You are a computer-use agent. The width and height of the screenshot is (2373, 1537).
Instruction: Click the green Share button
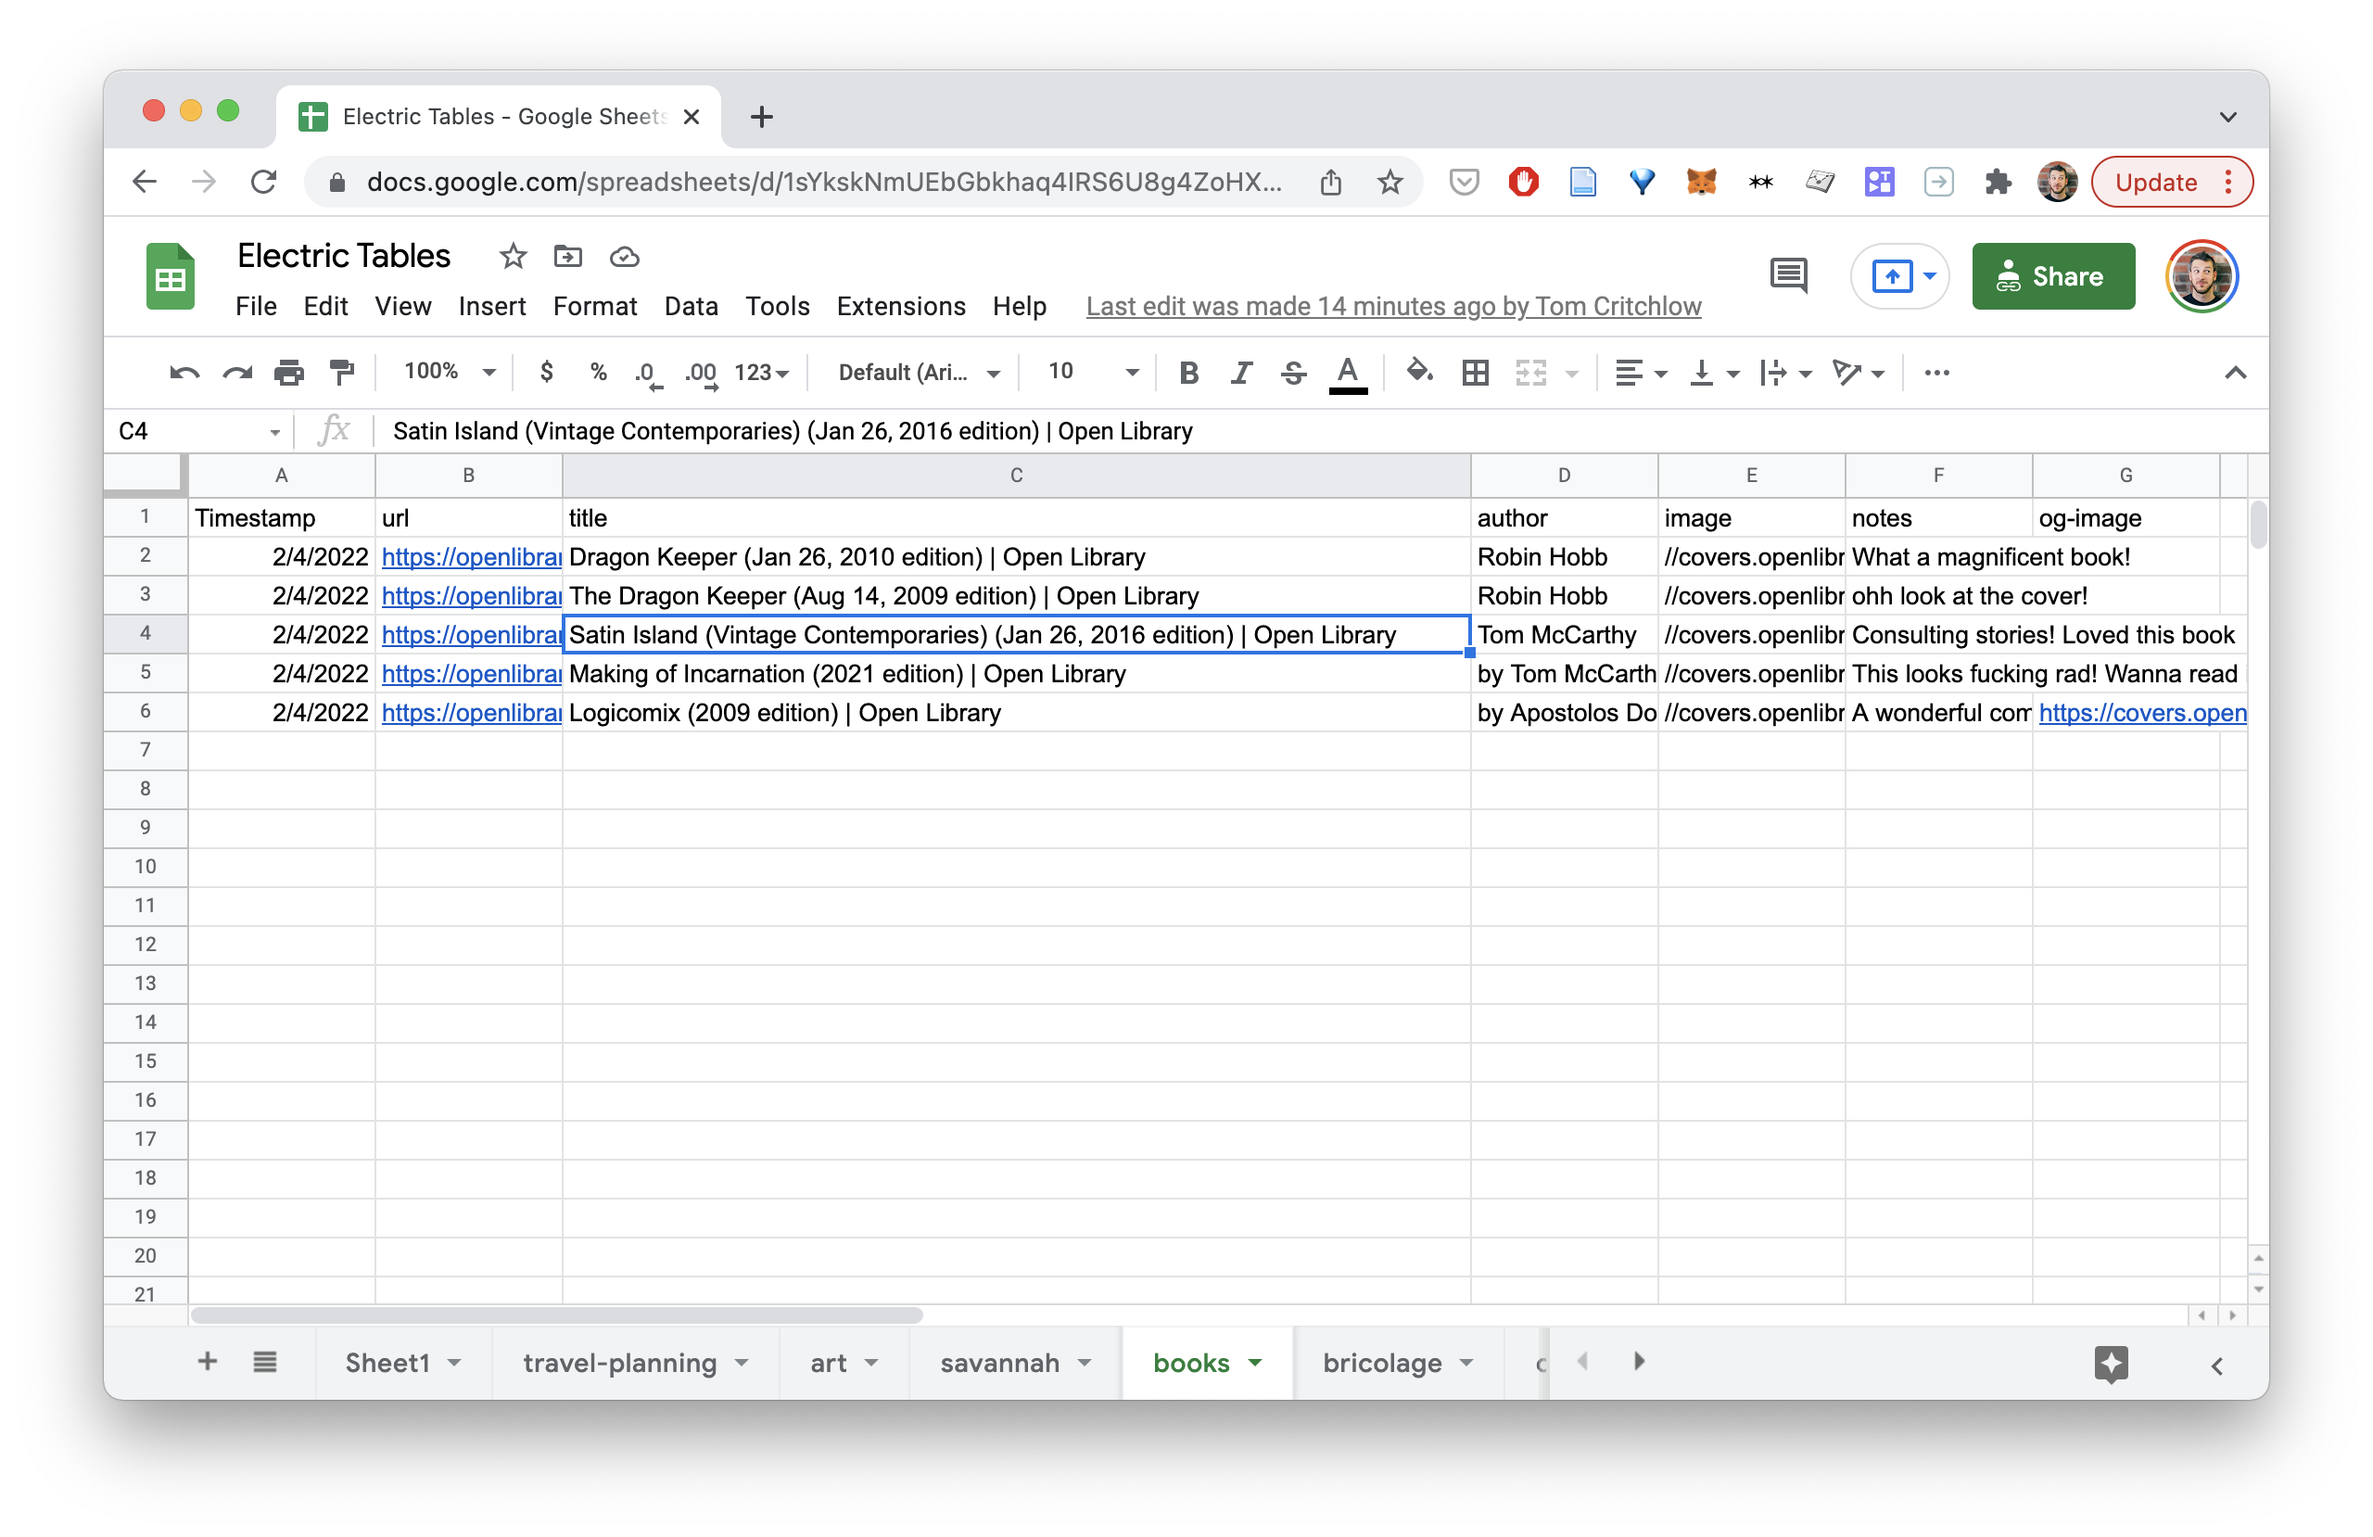pyautogui.click(x=2053, y=276)
